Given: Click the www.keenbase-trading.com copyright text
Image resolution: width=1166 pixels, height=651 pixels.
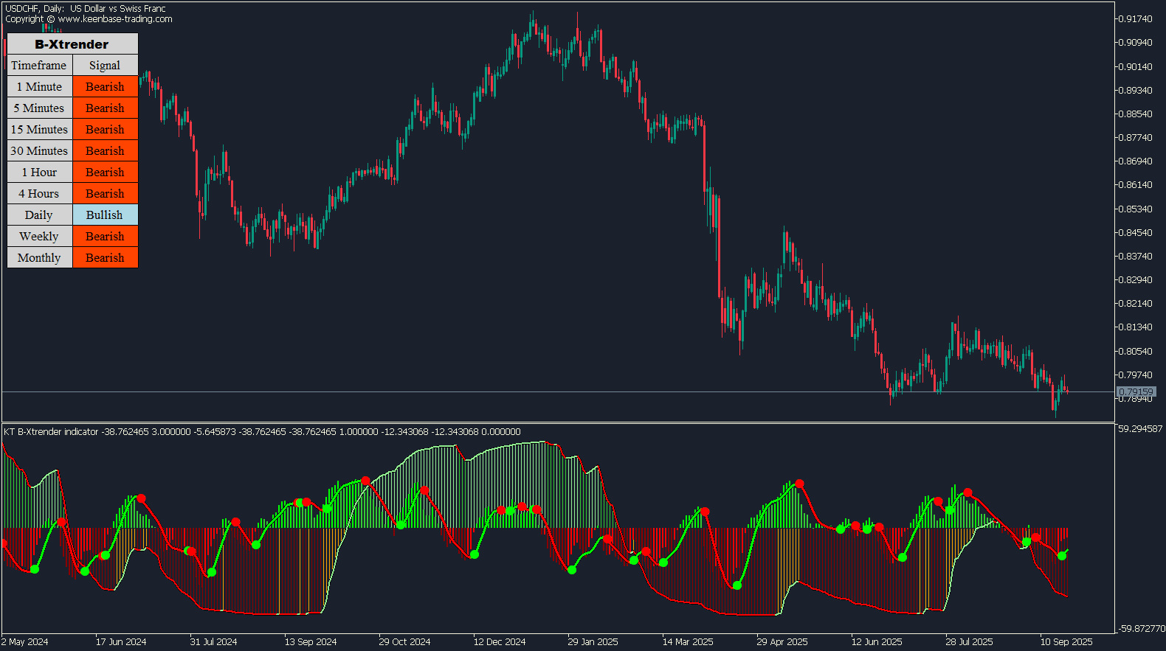Looking at the screenshot, I should [114, 19].
